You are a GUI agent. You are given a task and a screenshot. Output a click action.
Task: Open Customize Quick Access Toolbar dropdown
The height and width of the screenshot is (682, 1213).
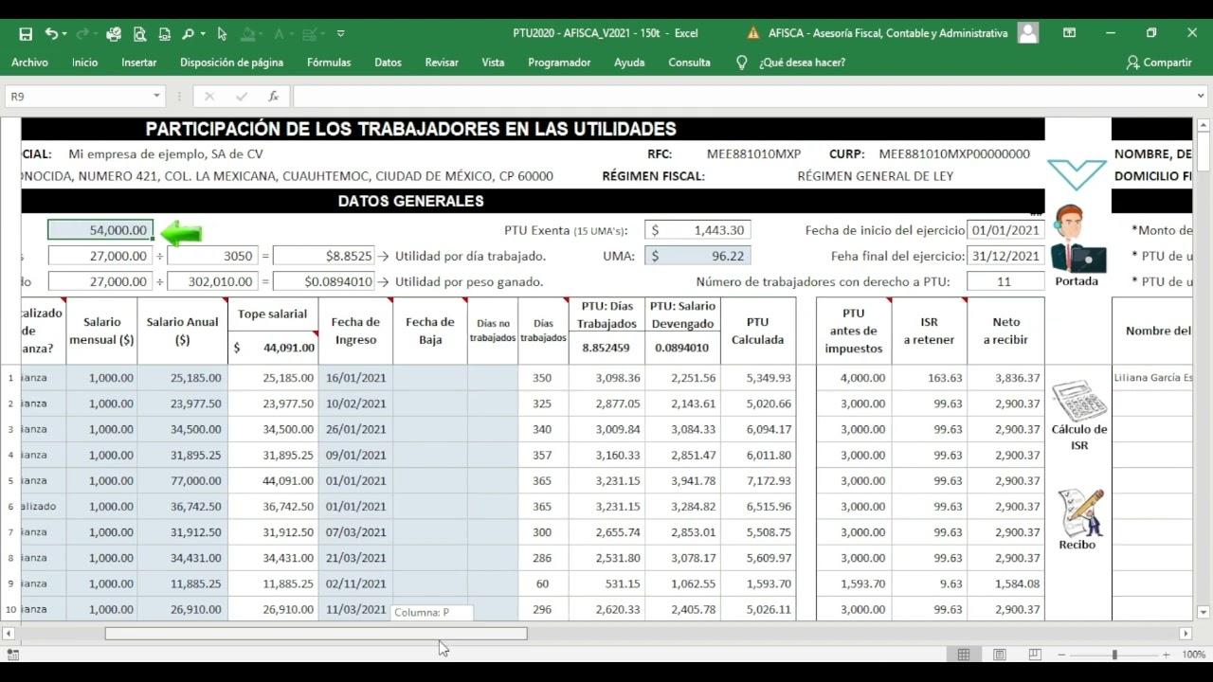[x=341, y=33]
